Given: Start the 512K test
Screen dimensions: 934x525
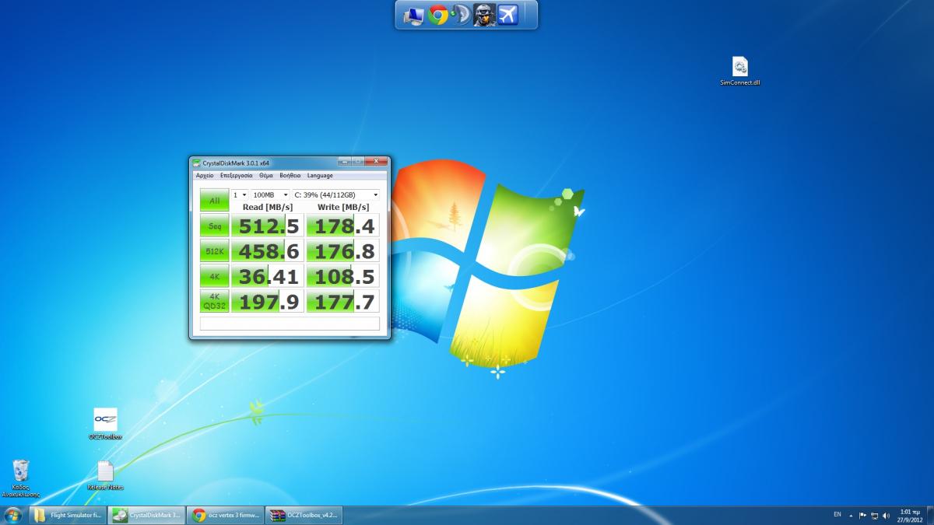Looking at the screenshot, I should click(214, 250).
